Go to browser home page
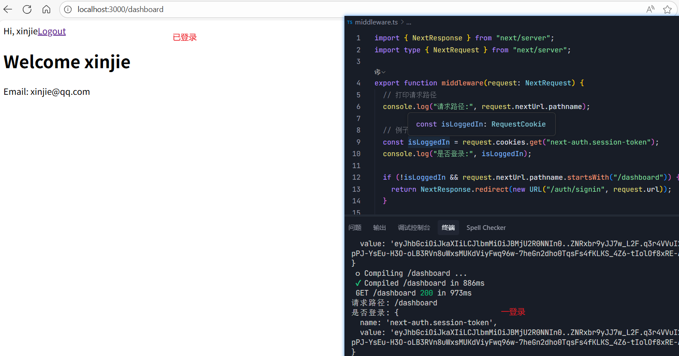The image size is (679, 356). click(46, 9)
